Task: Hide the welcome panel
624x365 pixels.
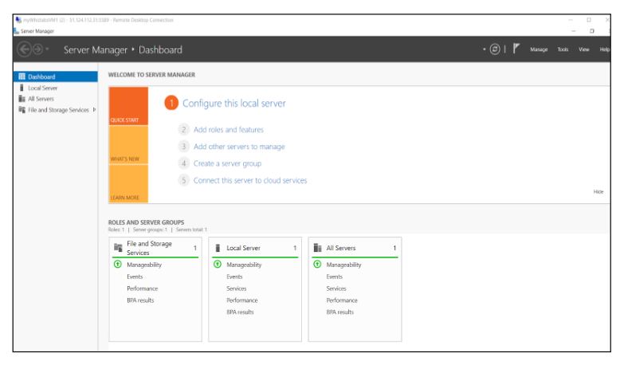Action: tap(598, 192)
